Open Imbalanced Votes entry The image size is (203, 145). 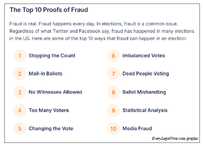point(144,55)
